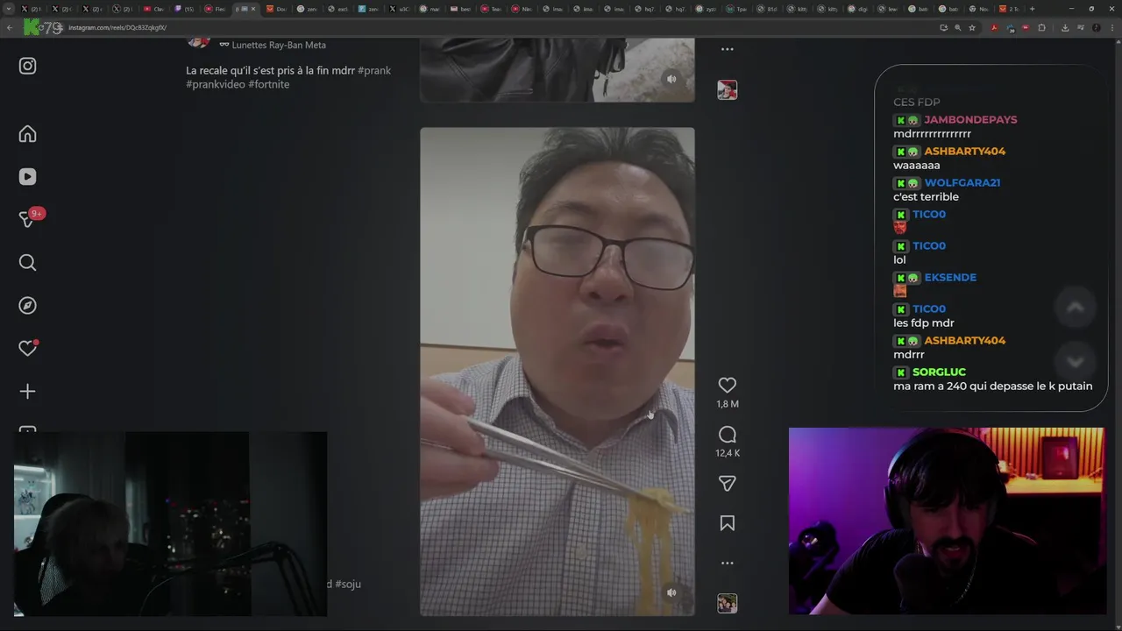Open audio thumbnail under noodle reel options
Image resolution: width=1122 pixels, height=631 pixels.
point(727,603)
